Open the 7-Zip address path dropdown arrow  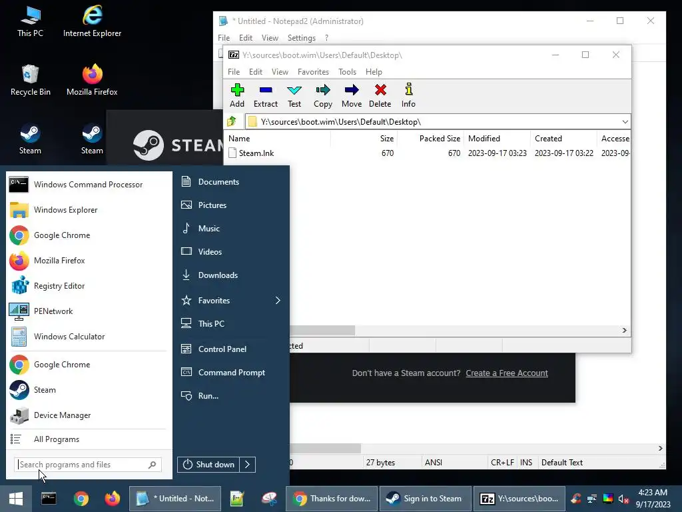(x=625, y=122)
